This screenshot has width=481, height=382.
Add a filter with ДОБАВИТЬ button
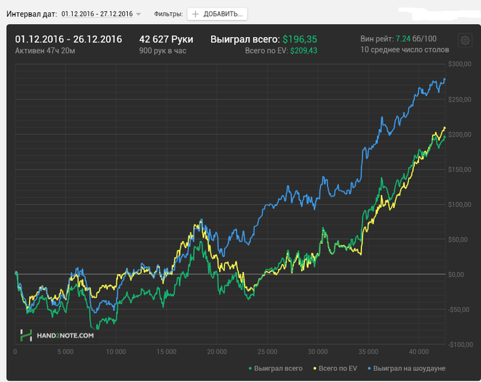[x=217, y=14]
